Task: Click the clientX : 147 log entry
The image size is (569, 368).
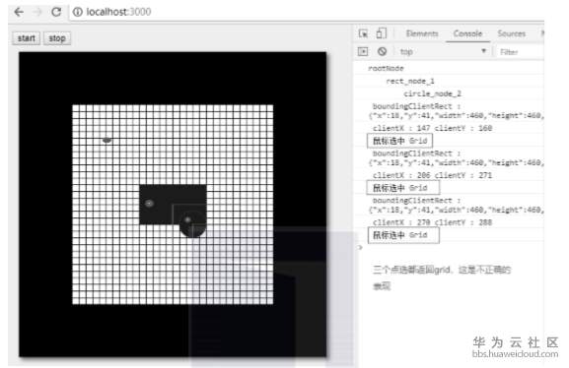Action: pyautogui.click(x=432, y=128)
